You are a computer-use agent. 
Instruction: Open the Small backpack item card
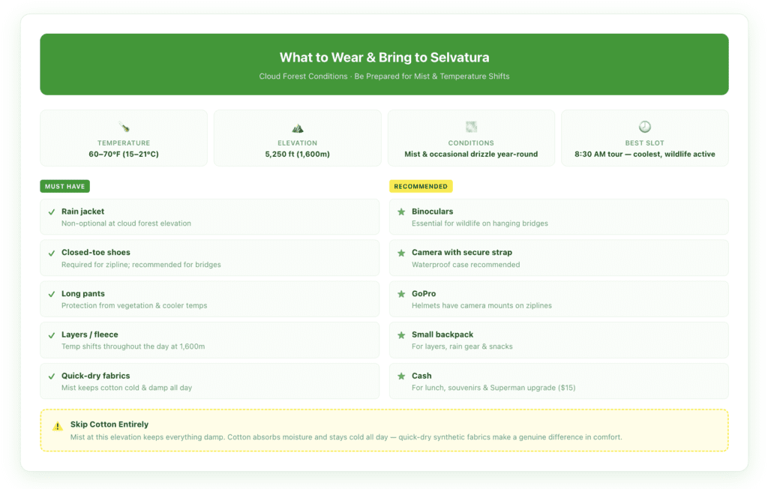point(559,340)
